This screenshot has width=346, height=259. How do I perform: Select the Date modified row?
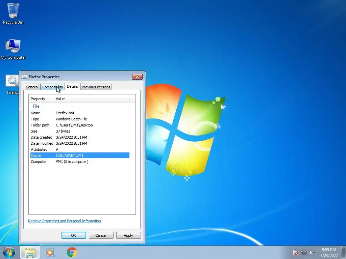click(x=80, y=143)
